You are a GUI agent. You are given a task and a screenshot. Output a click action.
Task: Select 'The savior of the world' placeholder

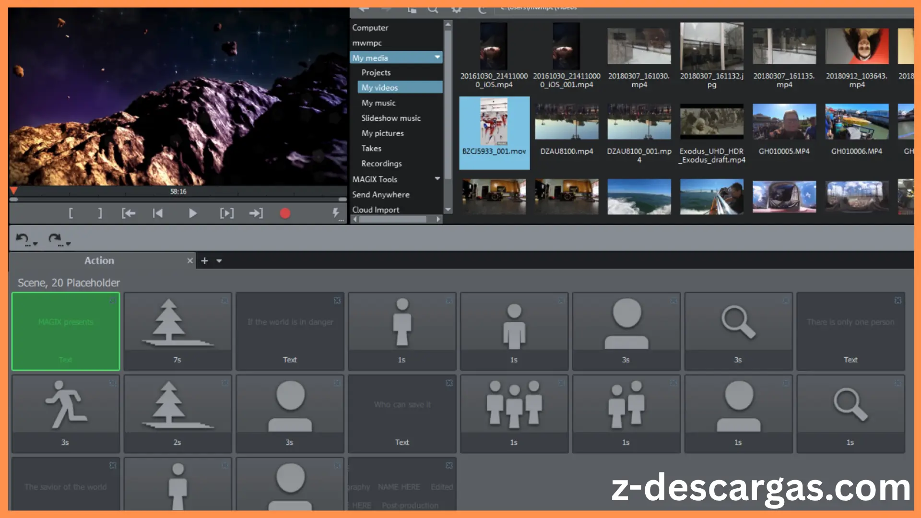66,483
